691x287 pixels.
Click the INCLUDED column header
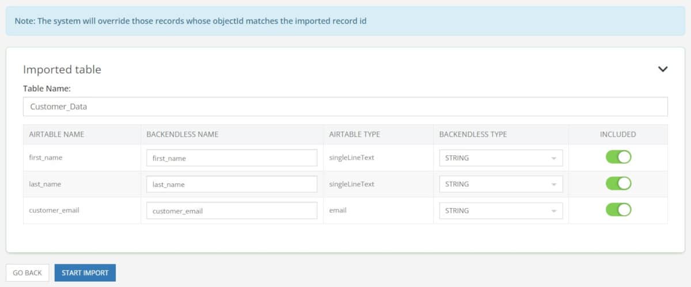pyautogui.click(x=618, y=134)
